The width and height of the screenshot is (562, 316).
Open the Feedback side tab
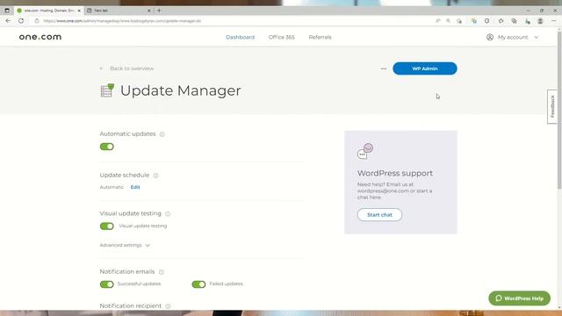coord(552,106)
